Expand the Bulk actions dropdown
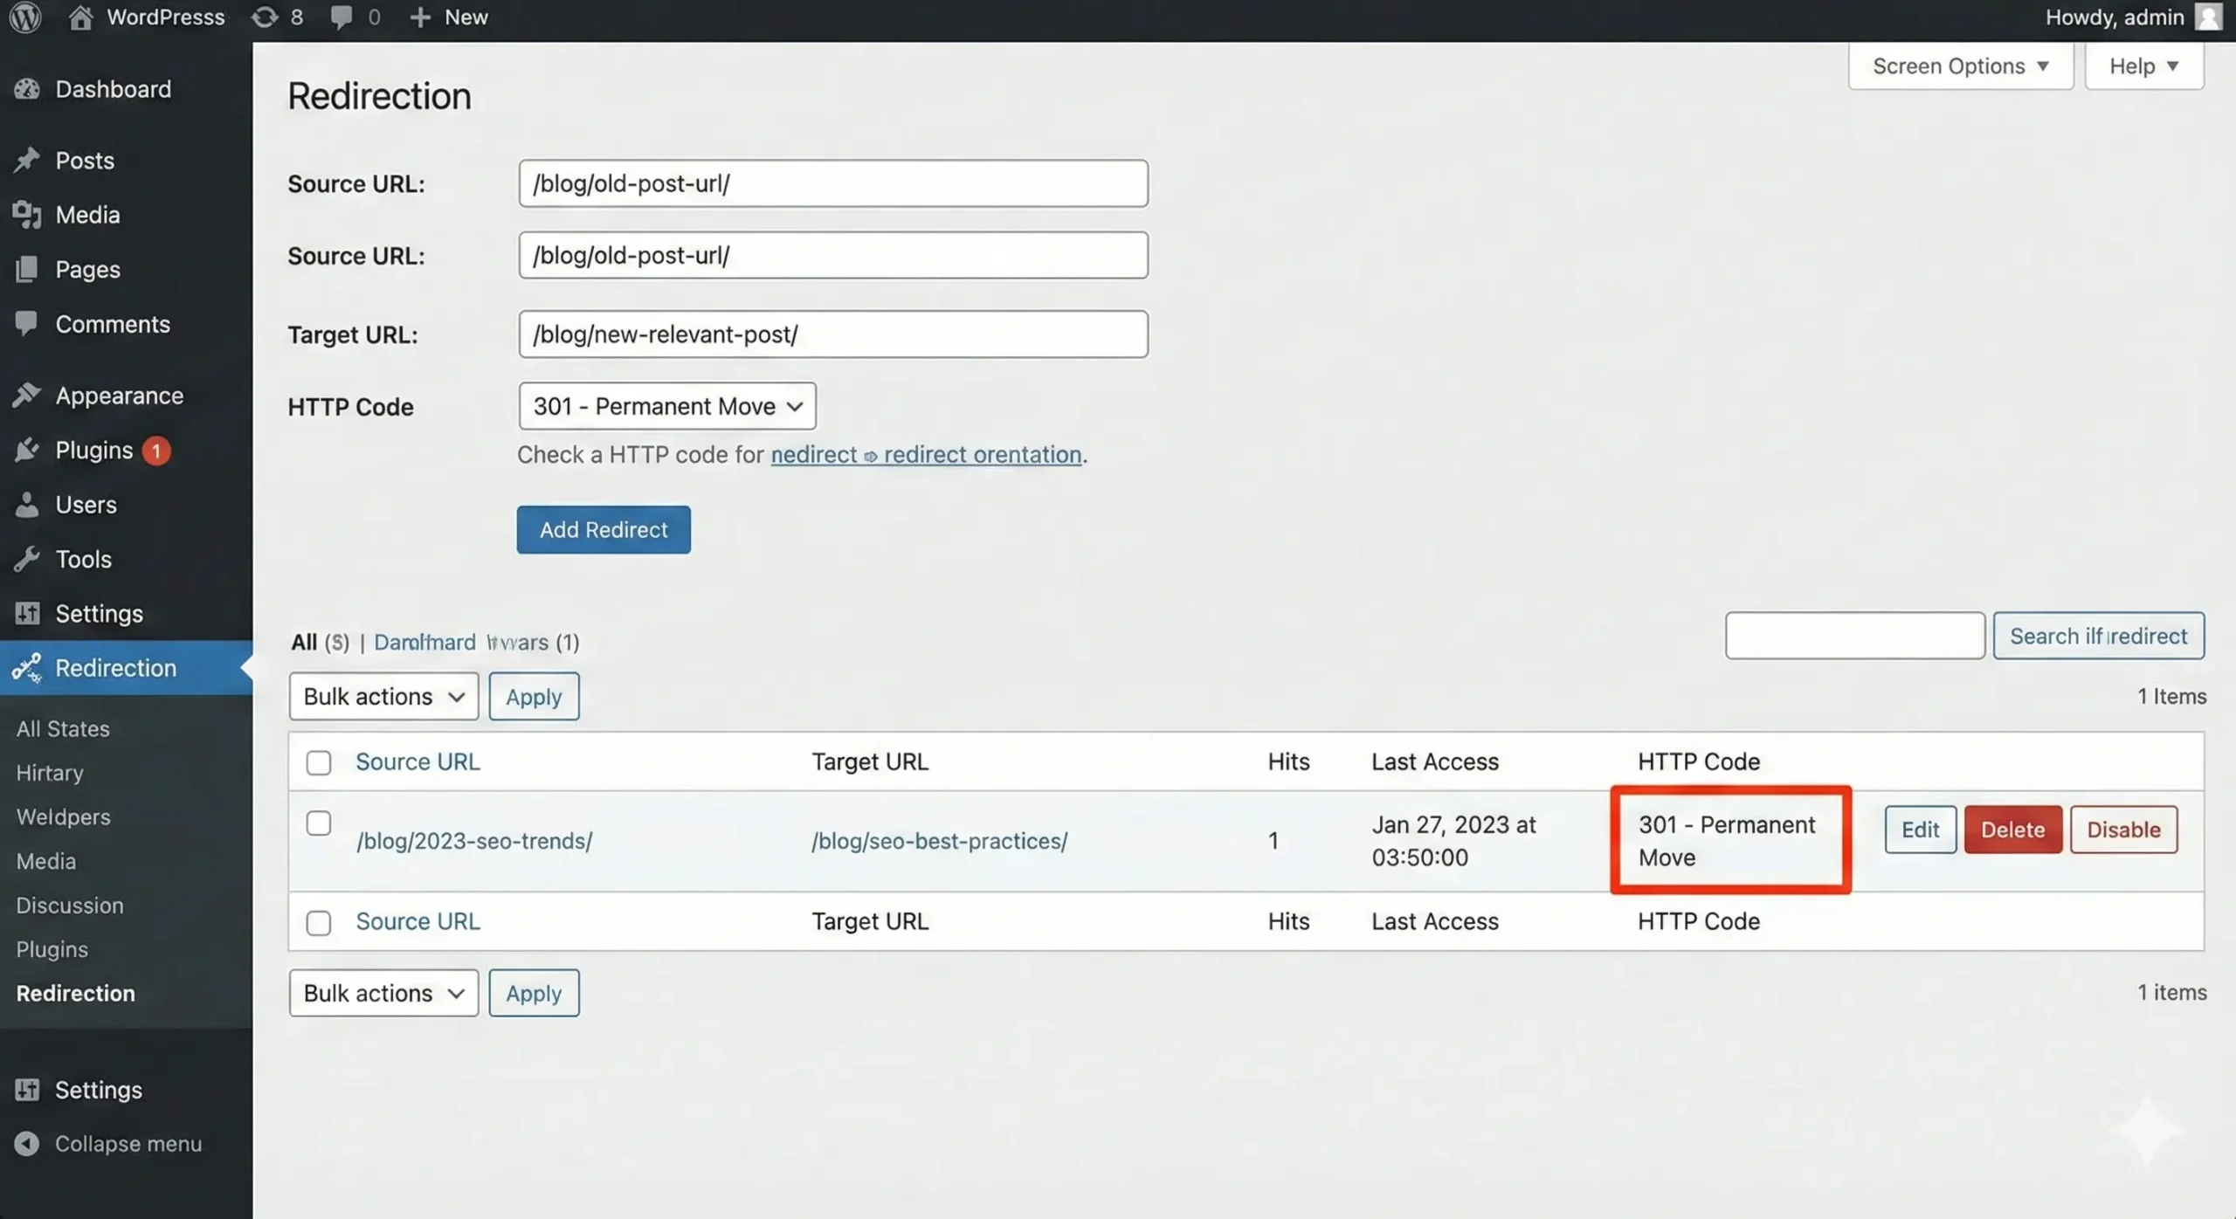This screenshot has width=2236, height=1219. pos(383,696)
